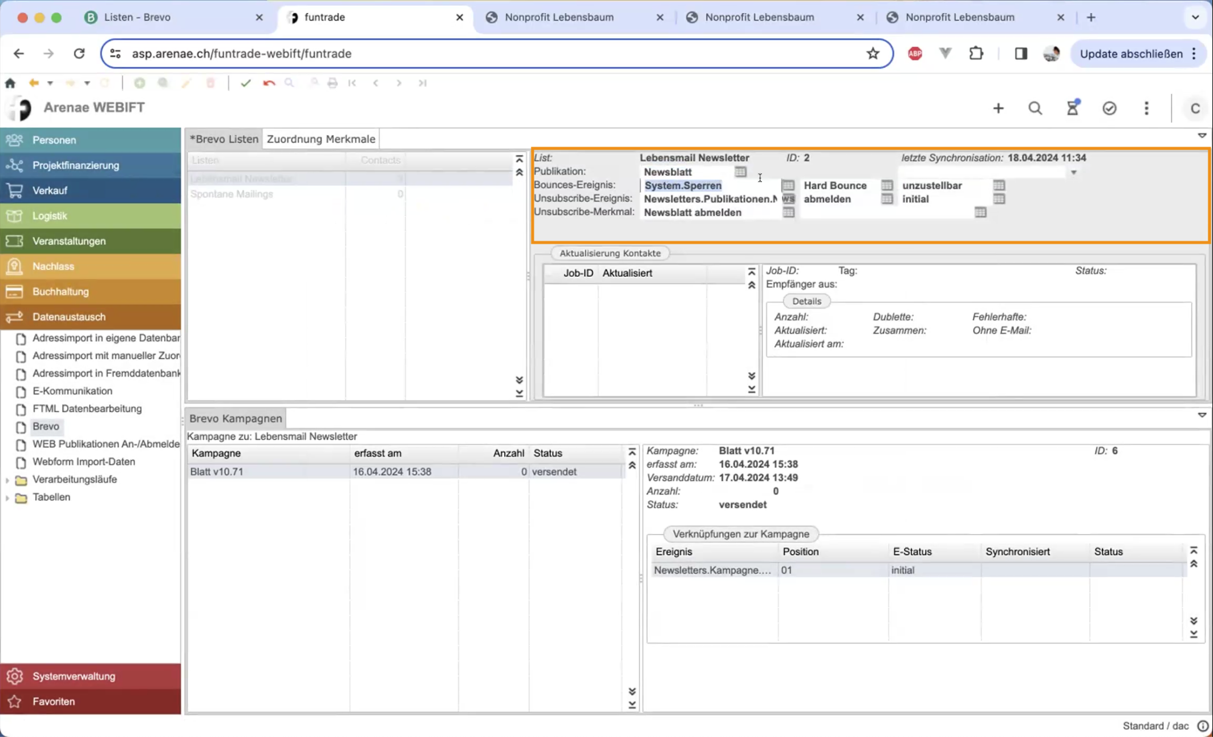The image size is (1213, 737).
Task: Click the hourglass icon in the header
Action: pyautogui.click(x=1072, y=108)
